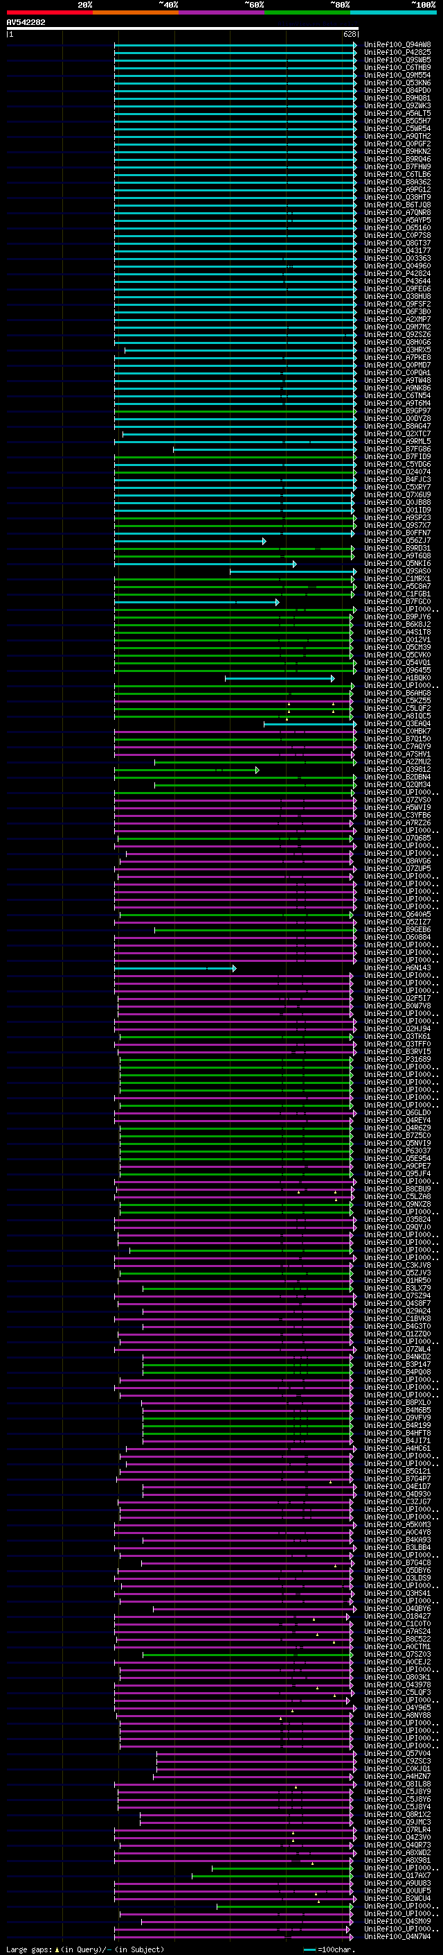
Task: Click the cyan alignment bar for A1BQK0
Action: (x=280, y=678)
